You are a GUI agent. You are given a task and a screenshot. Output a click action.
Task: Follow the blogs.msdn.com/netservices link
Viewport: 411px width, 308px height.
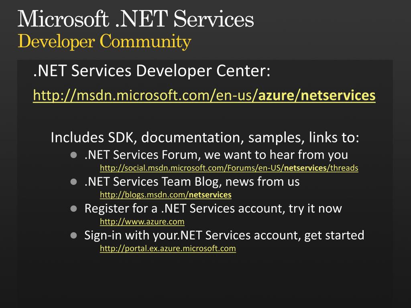(166, 195)
